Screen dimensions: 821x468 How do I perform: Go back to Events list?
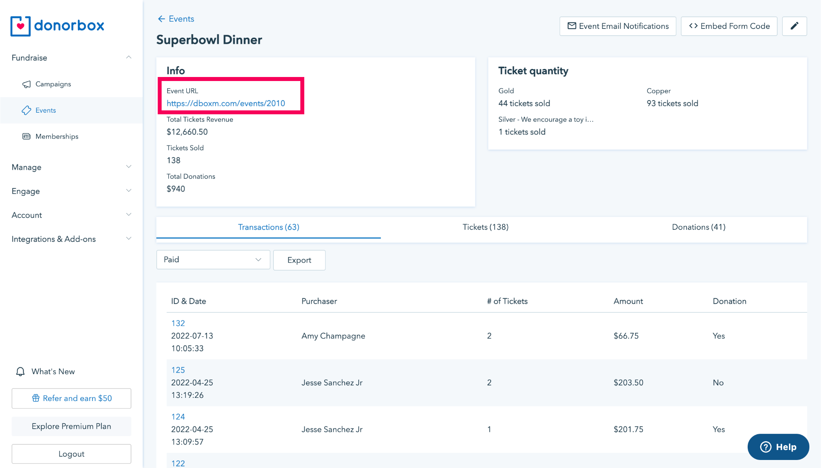176,19
